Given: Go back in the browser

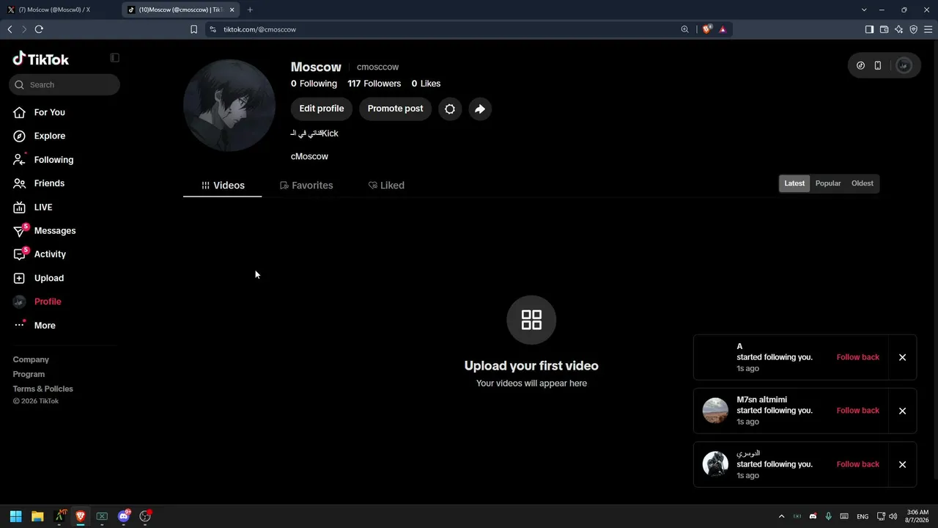Looking at the screenshot, I should (10, 29).
